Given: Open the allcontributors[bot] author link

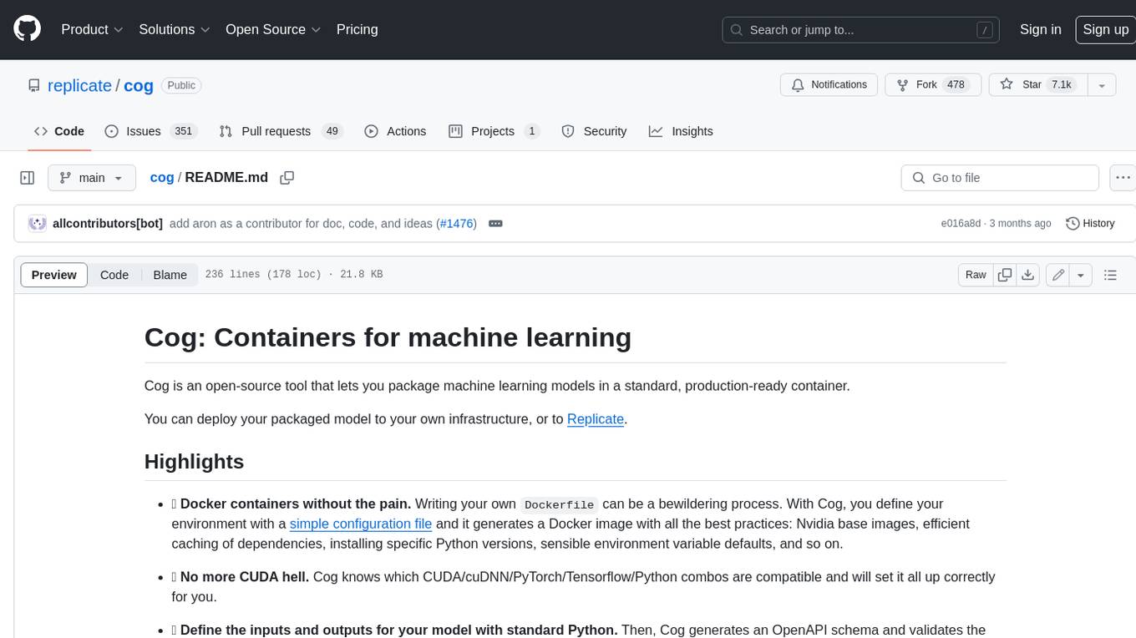Looking at the screenshot, I should click(108, 224).
